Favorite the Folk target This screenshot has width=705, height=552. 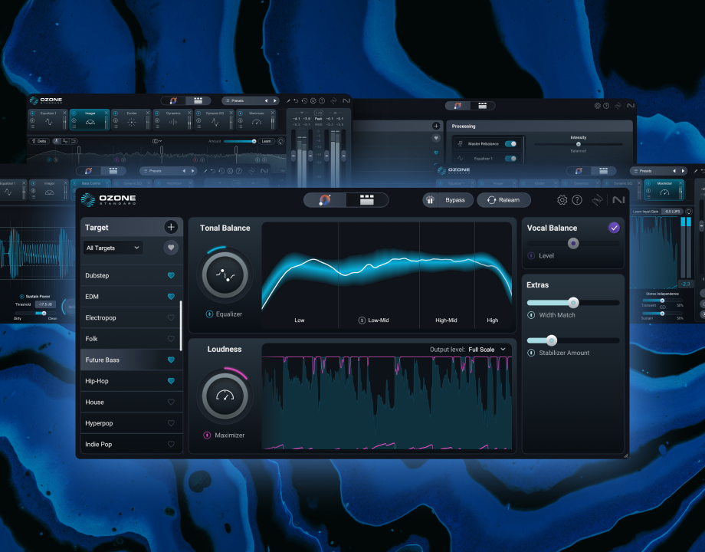[171, 339]
